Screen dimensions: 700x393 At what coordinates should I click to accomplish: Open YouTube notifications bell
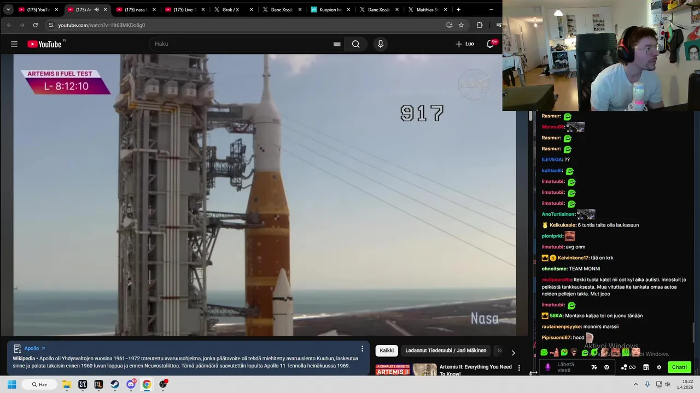pos(491,44)
